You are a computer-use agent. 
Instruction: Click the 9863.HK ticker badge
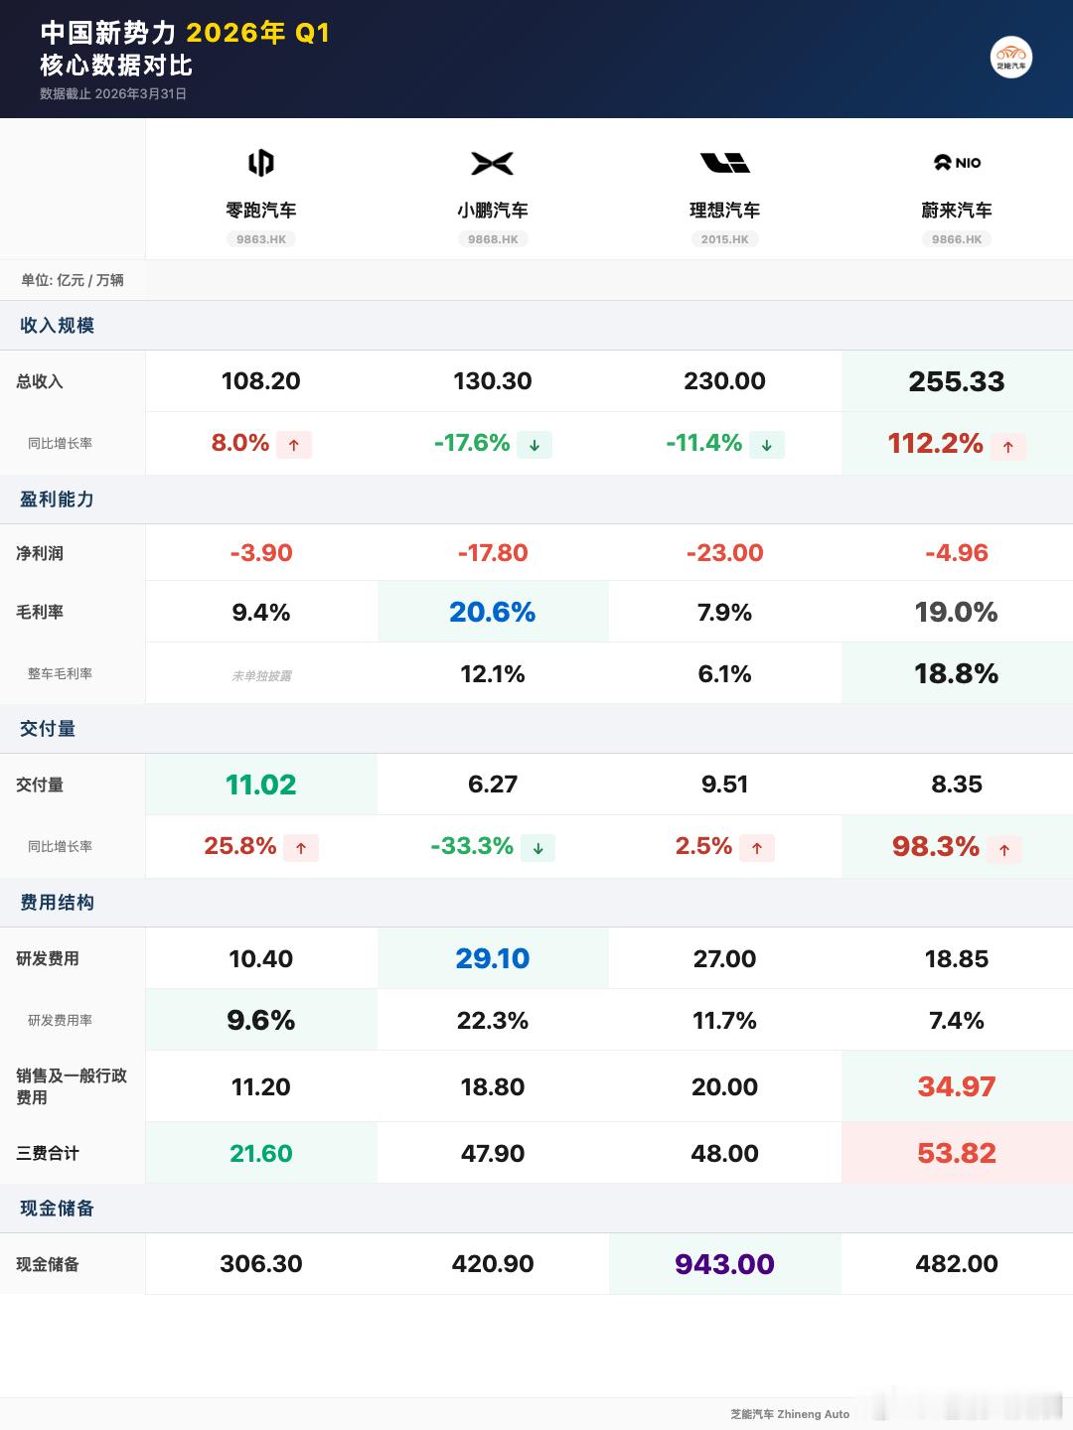point(261,239)
